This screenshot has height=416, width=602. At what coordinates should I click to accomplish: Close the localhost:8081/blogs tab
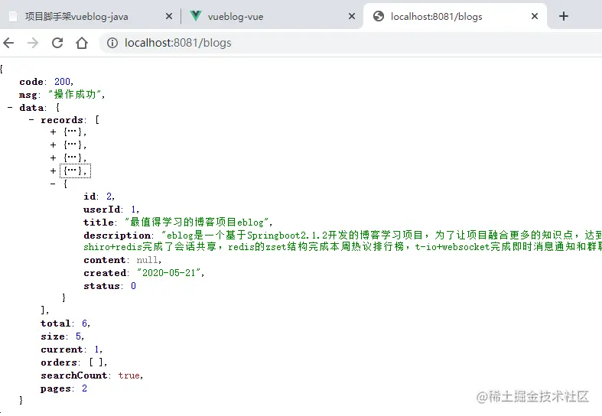click(x=535, y=16)
